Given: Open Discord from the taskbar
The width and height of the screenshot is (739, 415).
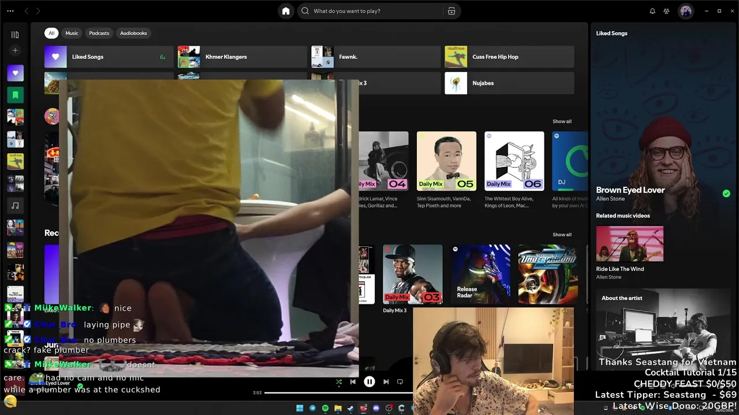Looking at the screenshot, I should click(376, 408).
